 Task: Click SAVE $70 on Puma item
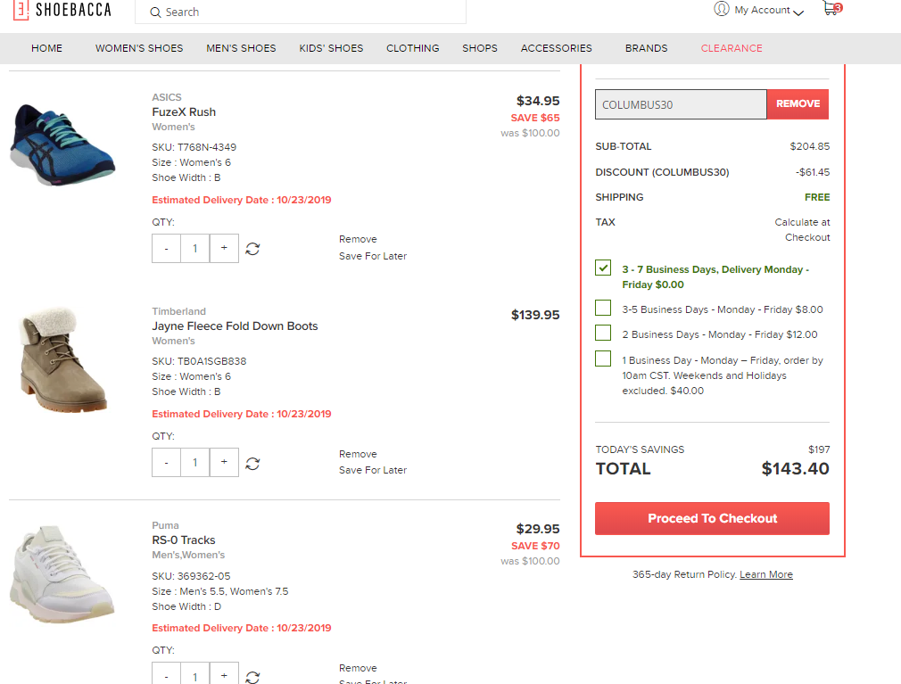pyautogui.click(x=535, y=546)
